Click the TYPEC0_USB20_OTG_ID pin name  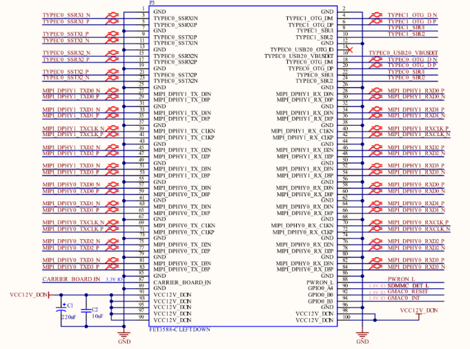pos(302,50)
